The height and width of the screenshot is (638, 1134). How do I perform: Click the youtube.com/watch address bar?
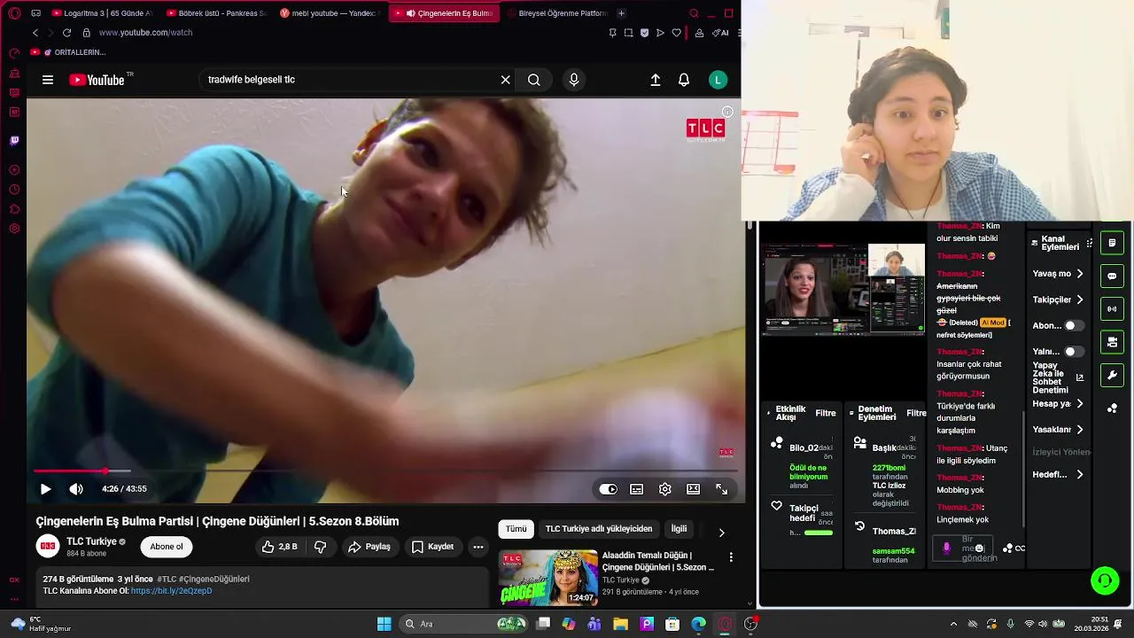coord(145,33)
